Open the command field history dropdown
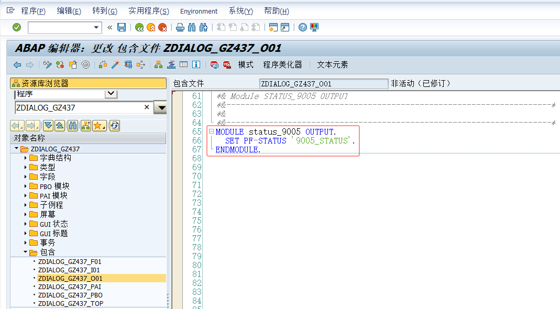The height and width of the screenshot is (309, 560). 96,27
